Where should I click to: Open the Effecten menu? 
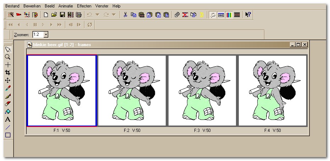point(84,6)
